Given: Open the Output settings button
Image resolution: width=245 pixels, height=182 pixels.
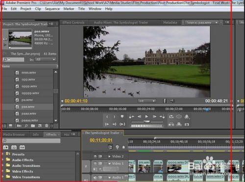Looking at the screenshot, I should click(187, 117).
